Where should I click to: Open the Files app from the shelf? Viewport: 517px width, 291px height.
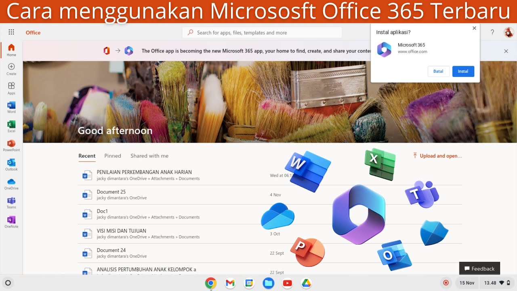(269, 283)
